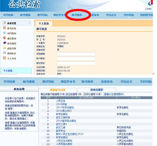This screenshot has width=157, height=146.
Task: Click the 保密邮箱 input field
Action: coord(76,54)
